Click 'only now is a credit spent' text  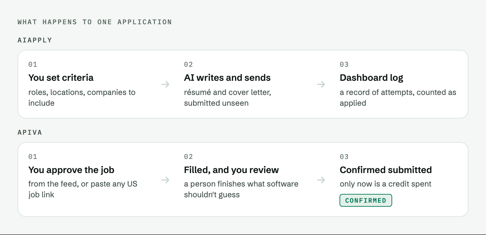(385, 184)
